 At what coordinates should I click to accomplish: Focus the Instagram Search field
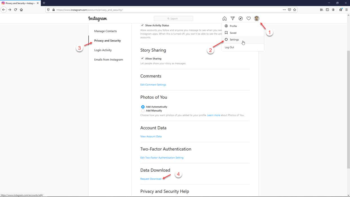coord(173,19)
